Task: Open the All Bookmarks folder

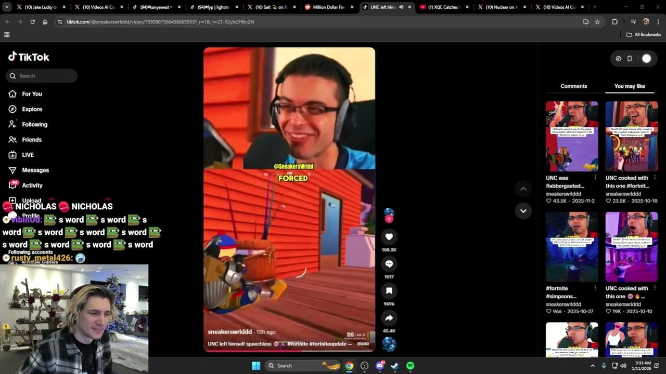Action: pyautogui.click(x=644, y=35)
